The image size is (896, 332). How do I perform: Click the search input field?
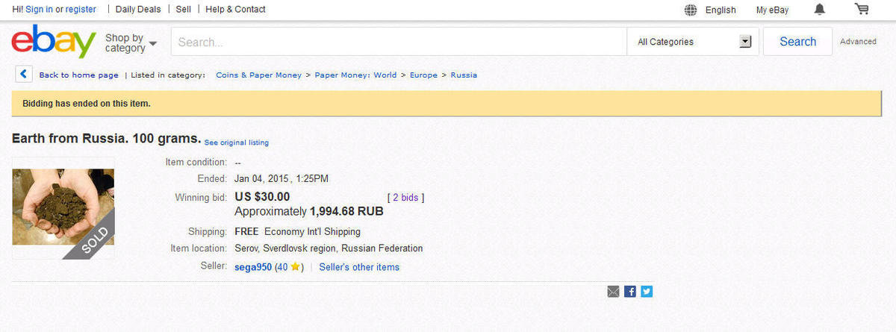[398, 42]
